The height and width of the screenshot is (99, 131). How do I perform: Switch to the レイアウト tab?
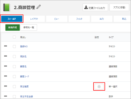(34, 19)
